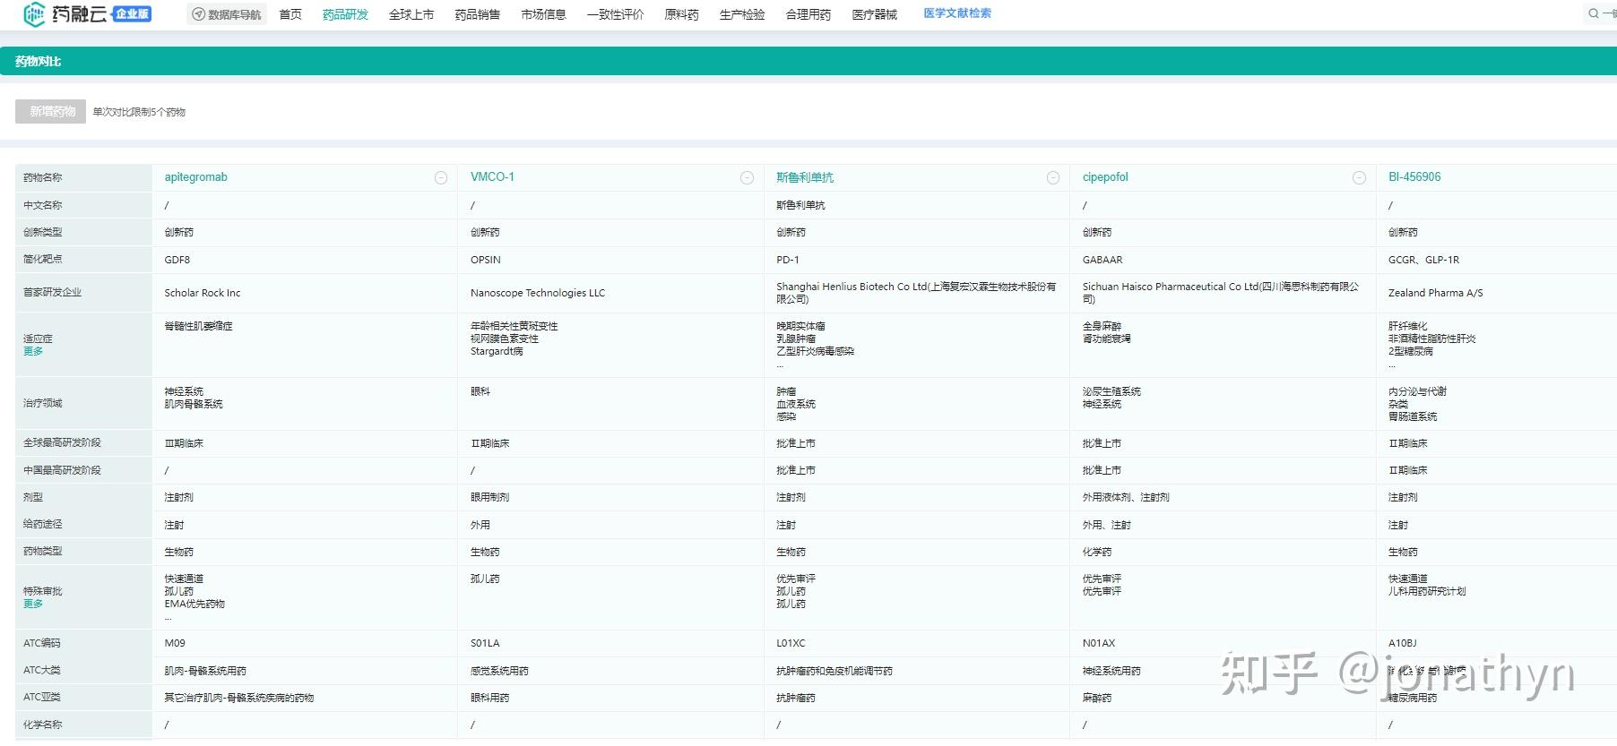Open the 市场信息 menu
The height and width of the screenshot is (746, 1617).
tap(543, 14)
